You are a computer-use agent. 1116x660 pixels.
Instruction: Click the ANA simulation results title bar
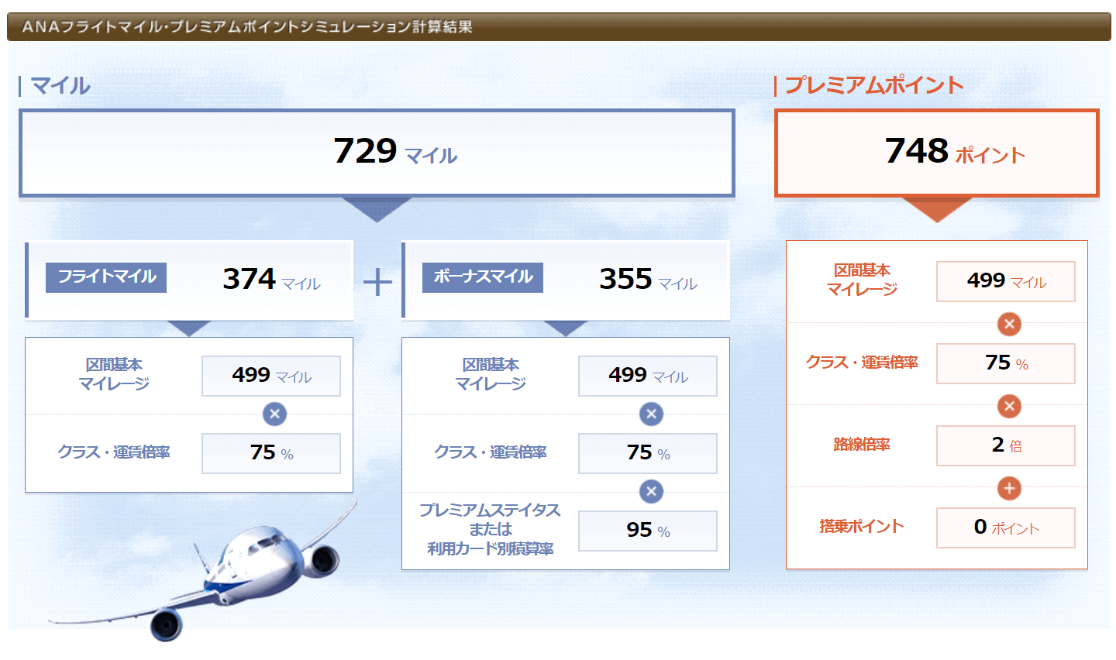[x=558, y=26]
